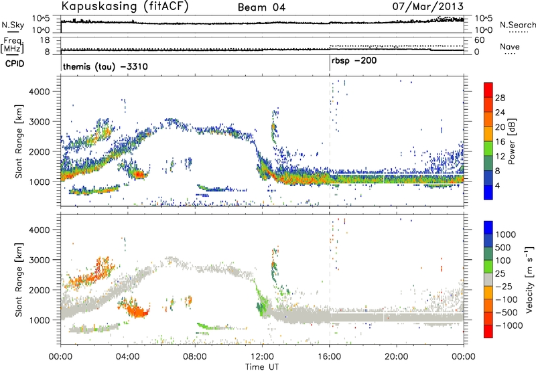536x371 pixels.
Task: Pick the top blue segment of Velocity color bar
Action: pos(488,228)
